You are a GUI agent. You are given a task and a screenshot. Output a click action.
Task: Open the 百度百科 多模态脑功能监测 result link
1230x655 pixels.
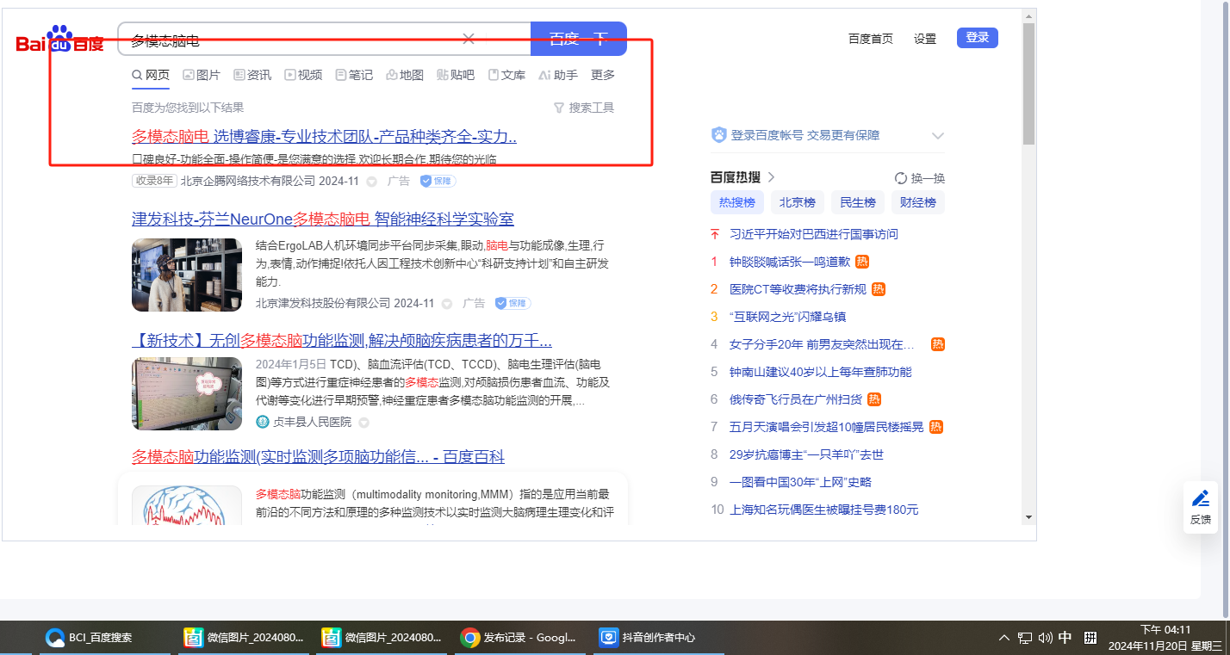[318, 456]
